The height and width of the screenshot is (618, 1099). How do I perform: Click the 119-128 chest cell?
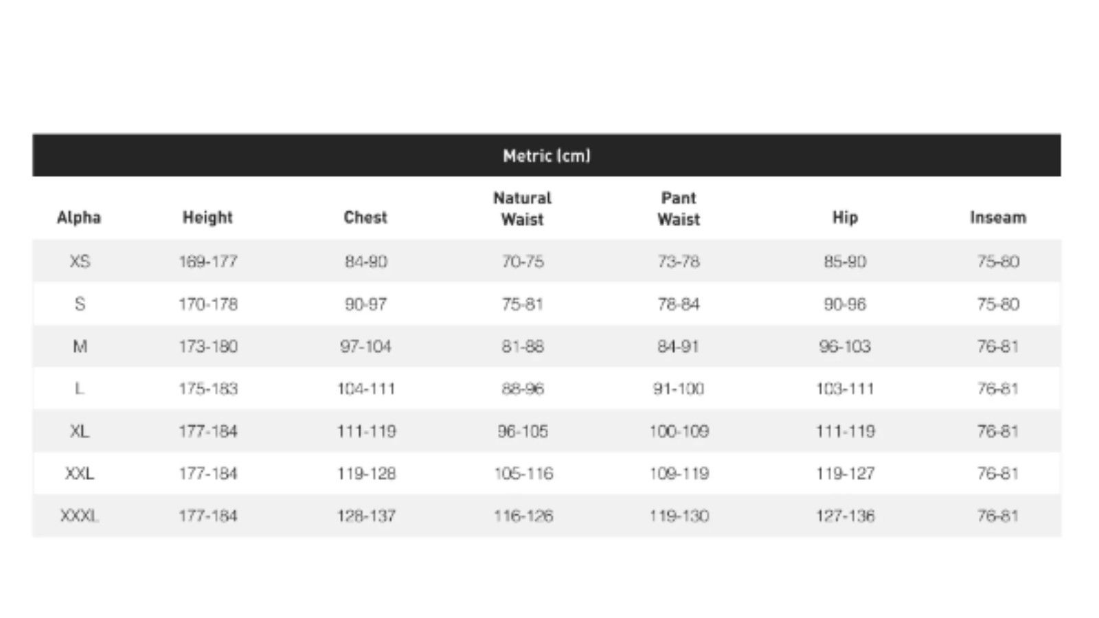[366, 474]
